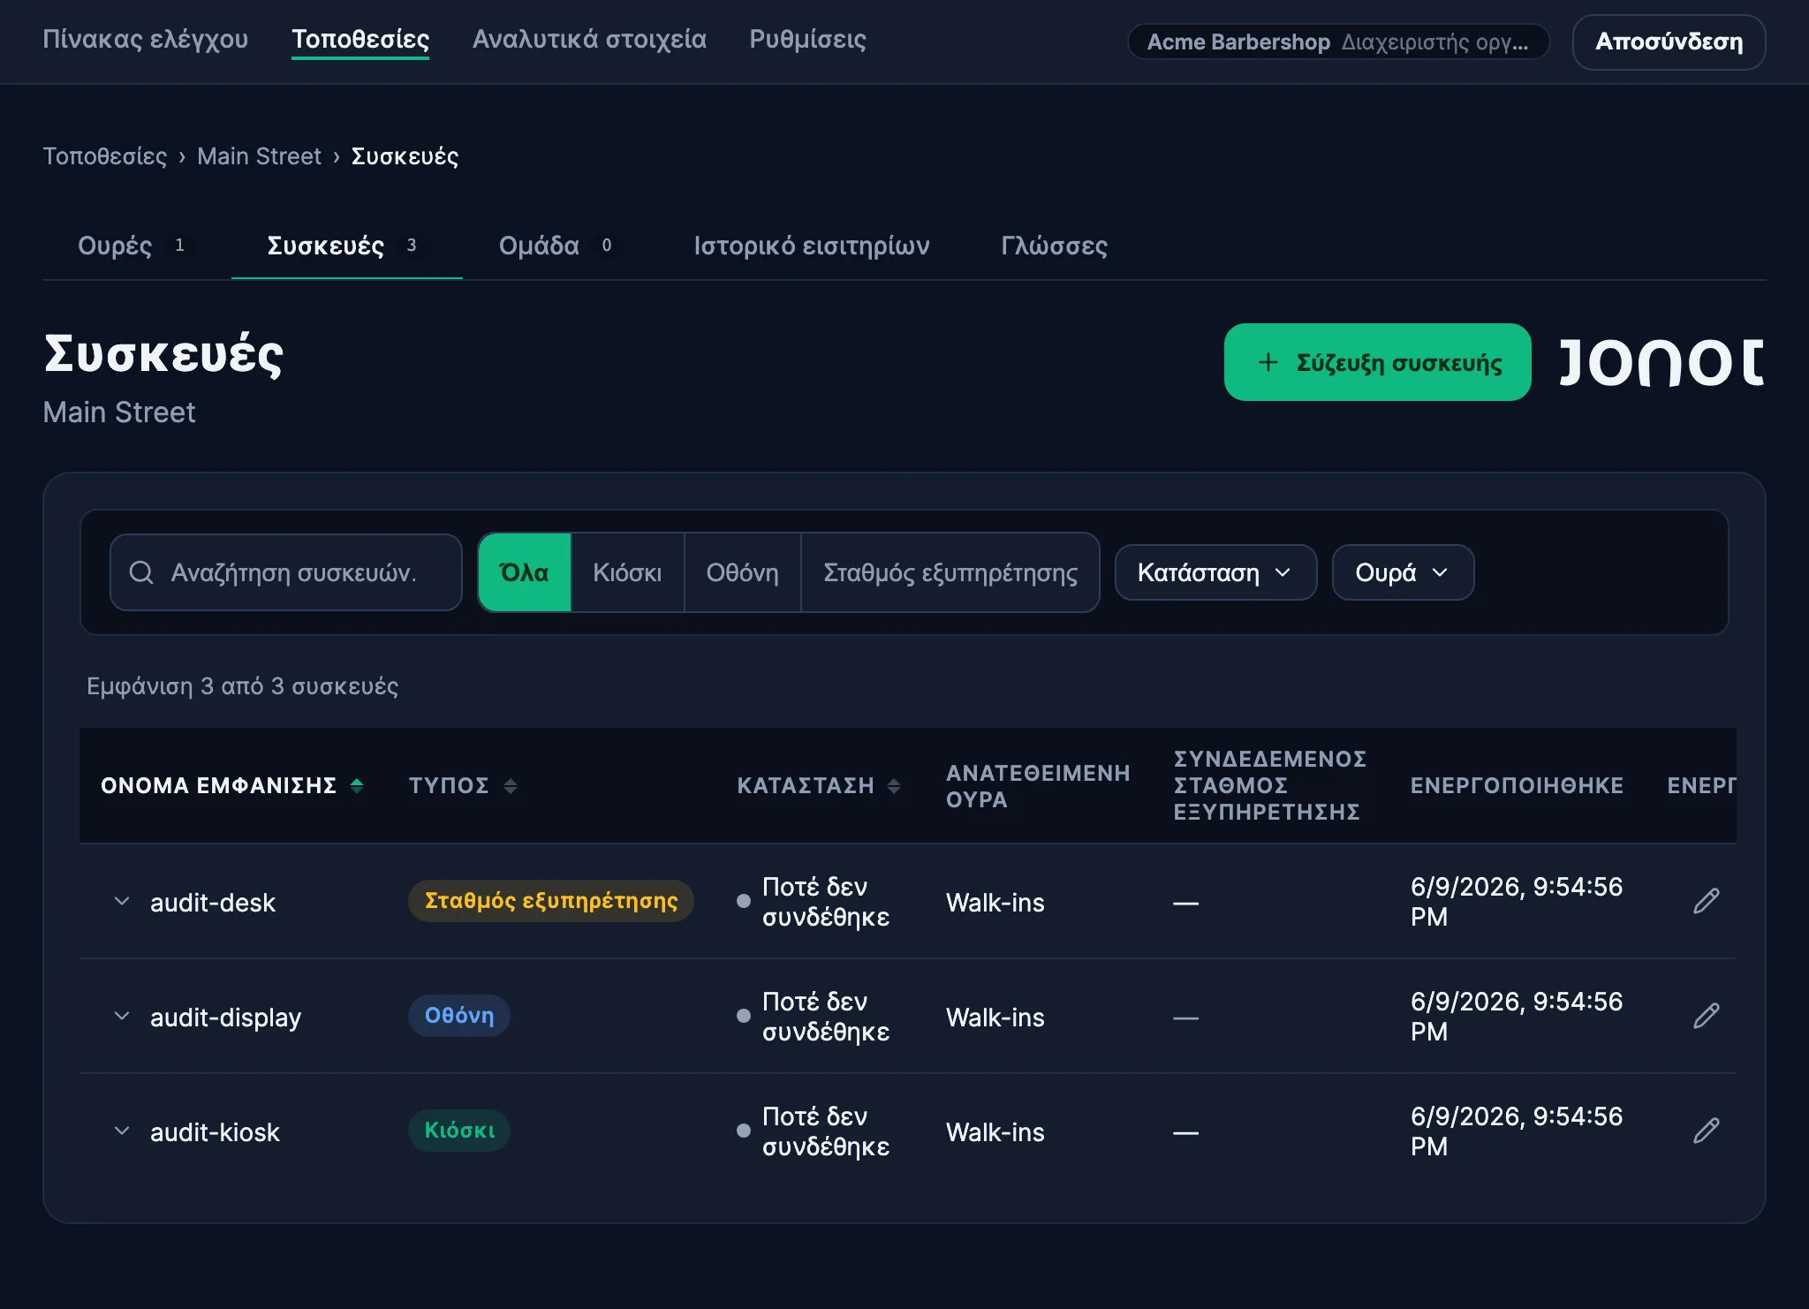Open the Κατάσταση dropdown filter
Screen dimensions: 1809x1309
click(1215, 572)
